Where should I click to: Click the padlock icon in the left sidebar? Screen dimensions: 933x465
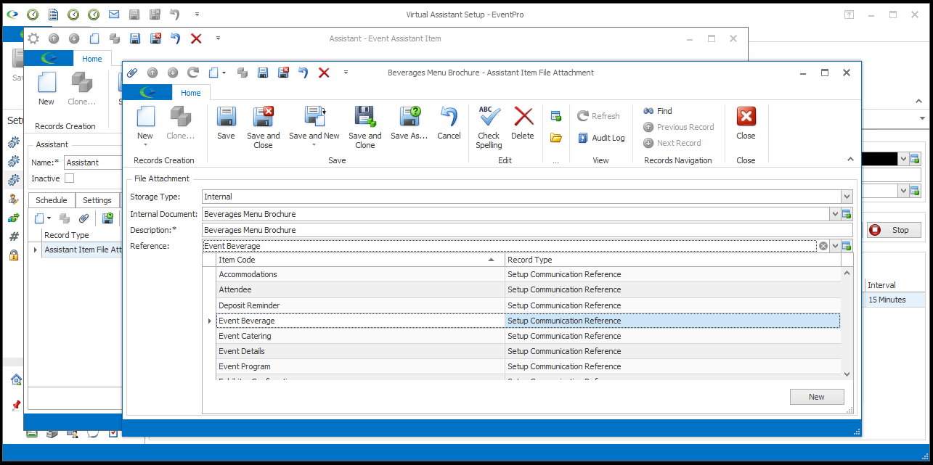coord(14,255)
